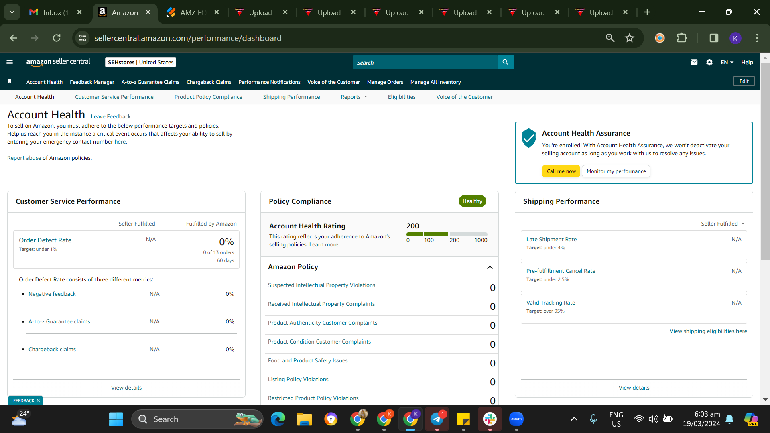Open the SEHstores United States account switcher

140,62
